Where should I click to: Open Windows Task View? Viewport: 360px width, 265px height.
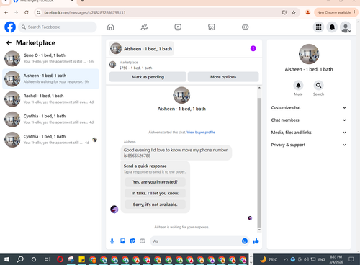[47, 259]
